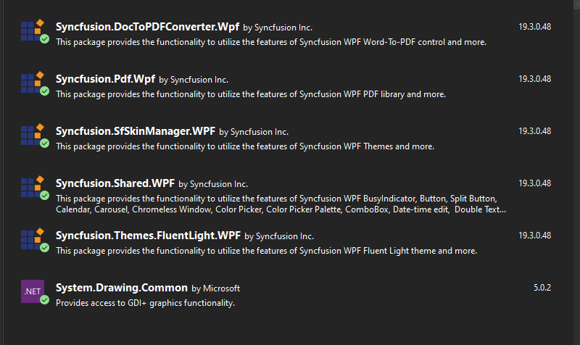This screenshot has width=580, height=345.
Task: Click version number of Syncfusion.DocToPDFConverter.Wpf
Action: click(x=535, y=26)
